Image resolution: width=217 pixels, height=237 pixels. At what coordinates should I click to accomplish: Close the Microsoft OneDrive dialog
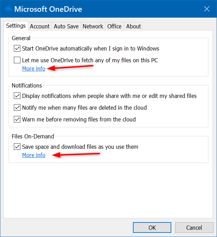click(x=207, y=9)
